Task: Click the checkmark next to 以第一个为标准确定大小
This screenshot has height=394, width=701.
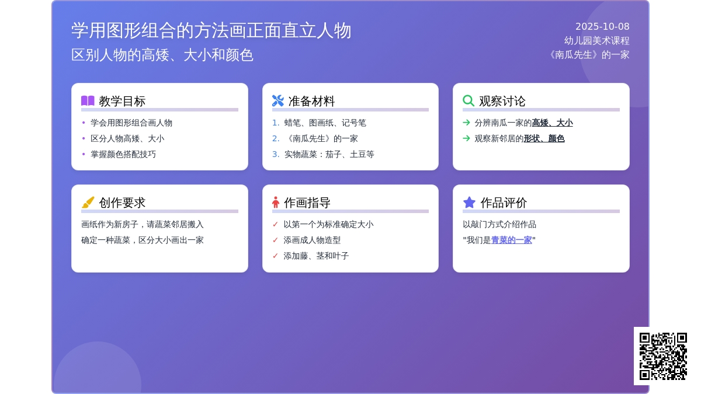Action: pyautogui.click(x=276, y=224)
